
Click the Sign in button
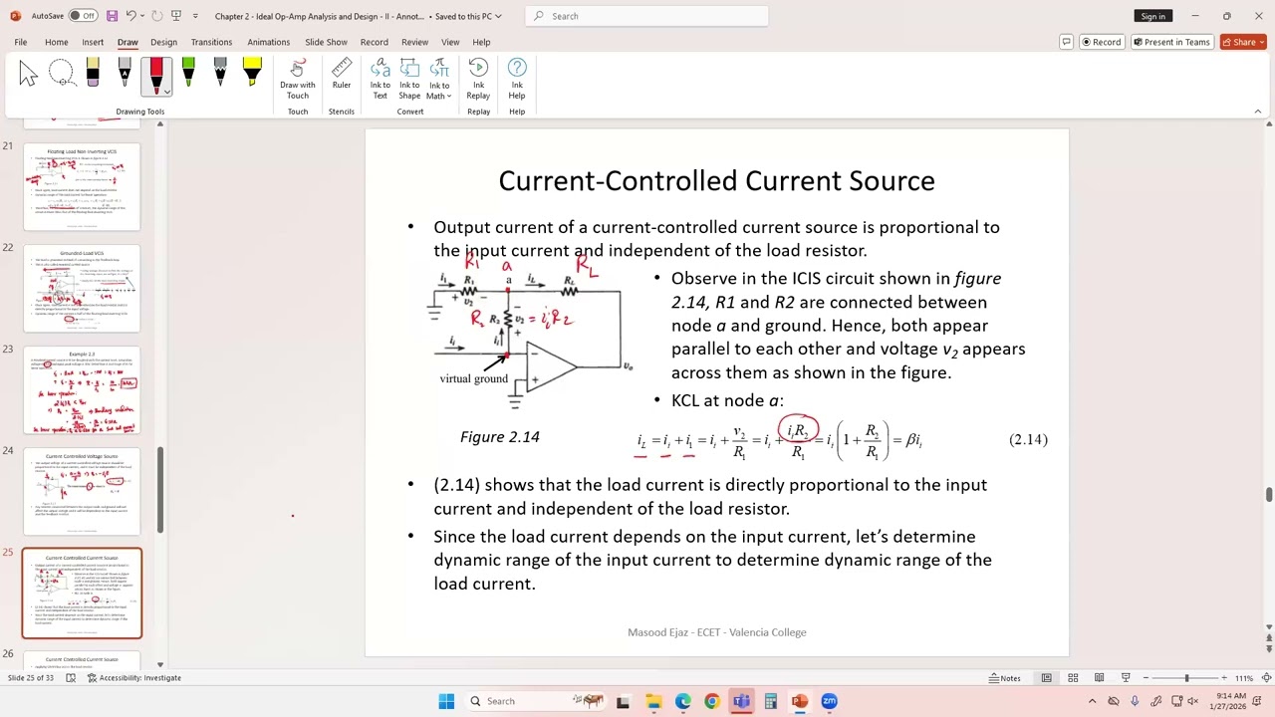[1152, 16]
